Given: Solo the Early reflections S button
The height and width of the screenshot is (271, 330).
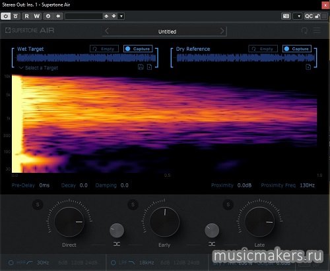Looking at the screenshot, I should pyautogui.click(x=133, y=205).
